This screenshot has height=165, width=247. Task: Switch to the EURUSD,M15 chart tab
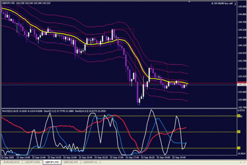tap(11, 162)
